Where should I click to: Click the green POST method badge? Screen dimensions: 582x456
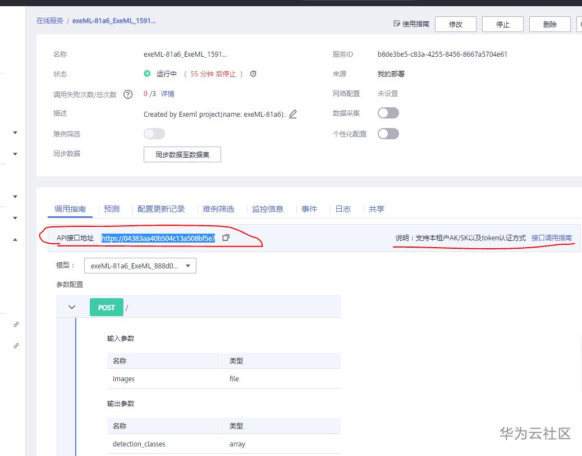point(107,307)
